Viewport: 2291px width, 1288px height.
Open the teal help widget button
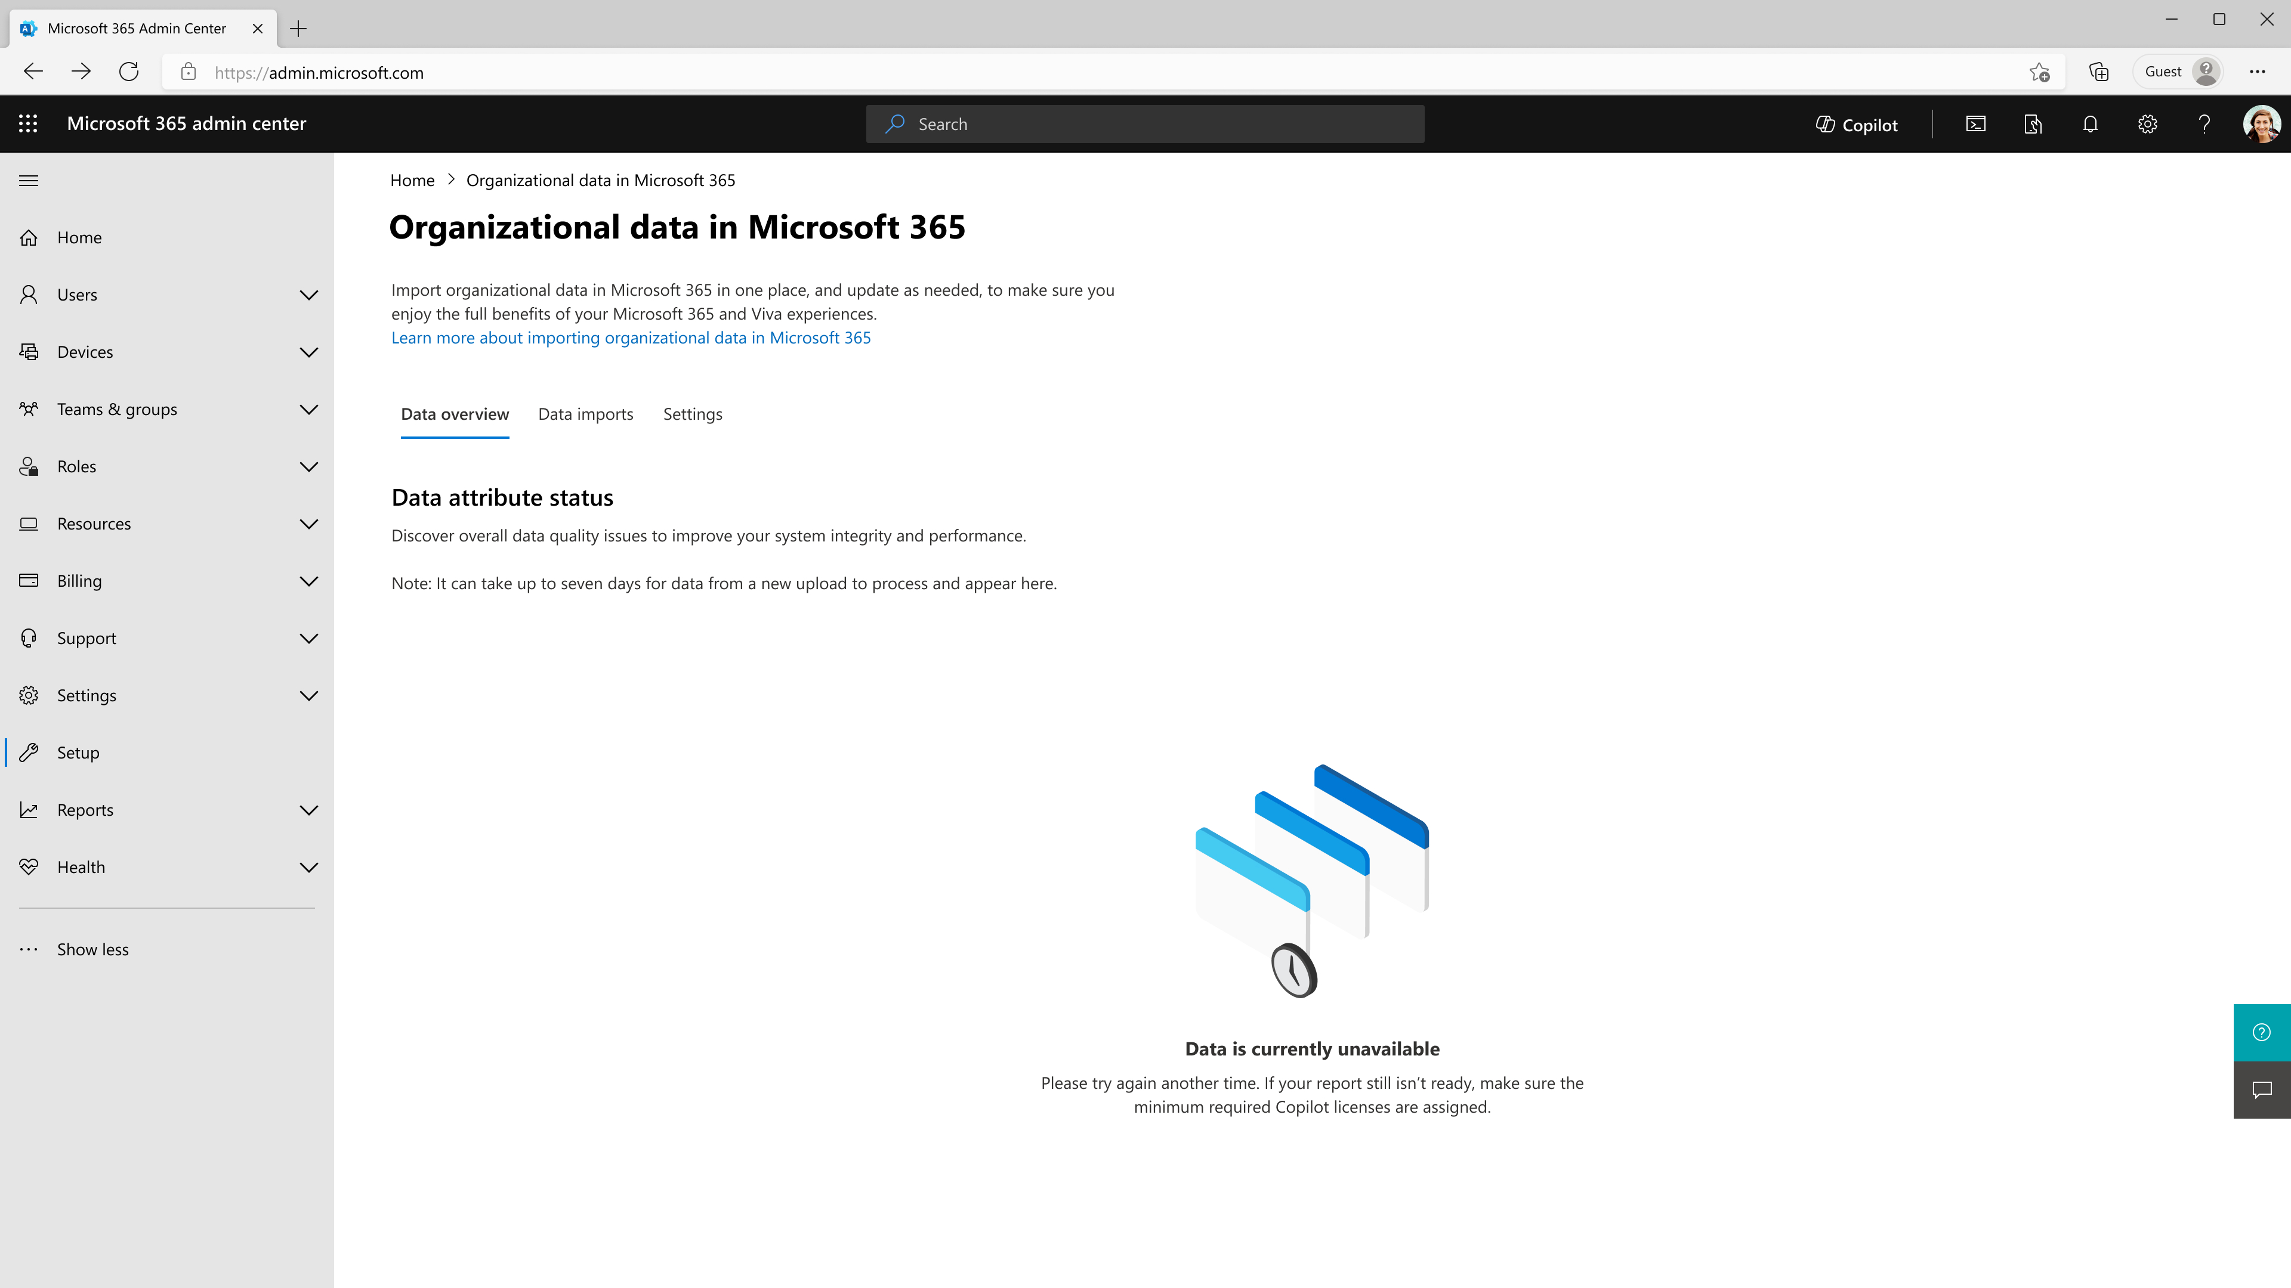coord(2262,1032)
